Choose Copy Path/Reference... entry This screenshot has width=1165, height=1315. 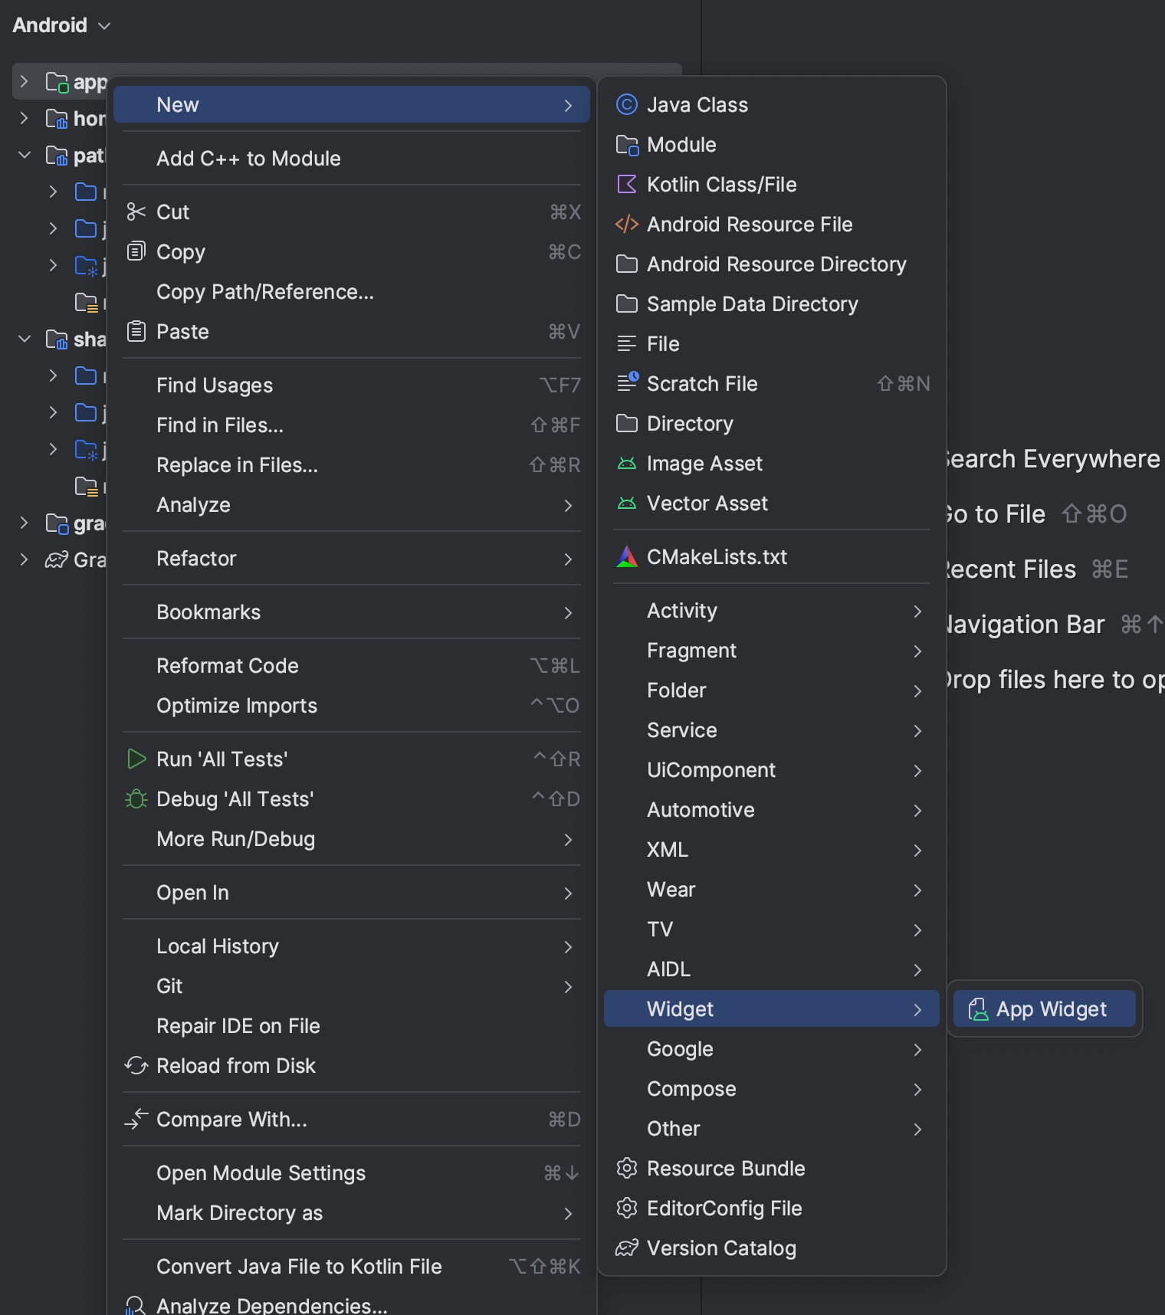(352, 292)
